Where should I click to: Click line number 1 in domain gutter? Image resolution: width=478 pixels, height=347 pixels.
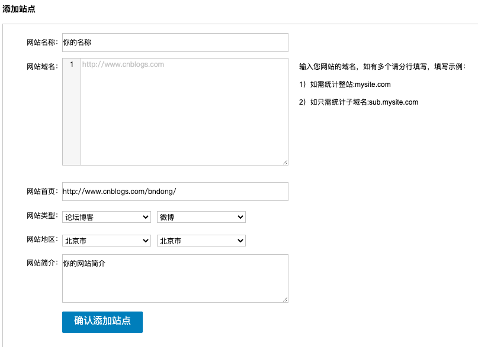72,64
